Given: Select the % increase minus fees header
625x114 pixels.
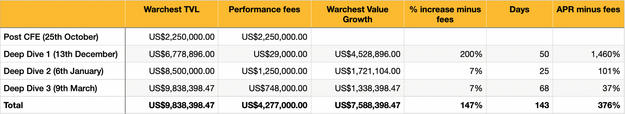Looking at the screenshot, I should coord(445,14).
